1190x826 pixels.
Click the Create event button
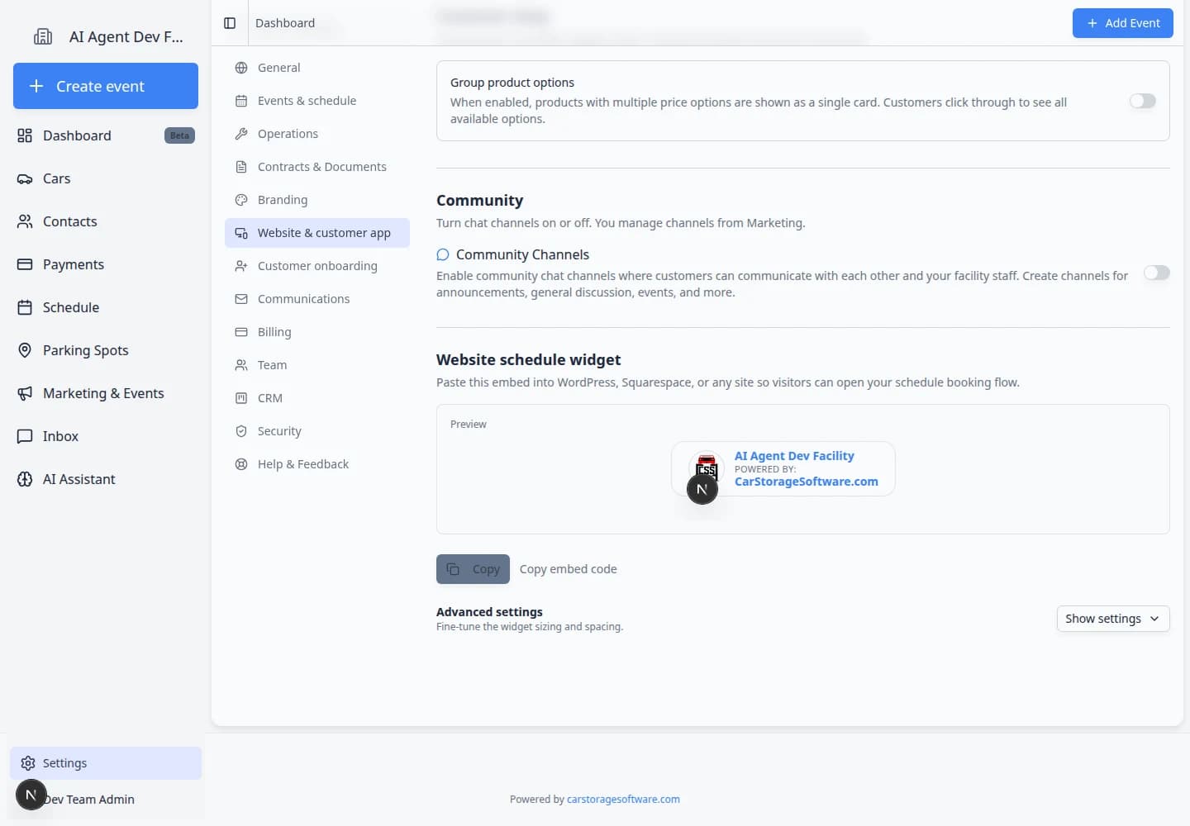pos(106,86)
